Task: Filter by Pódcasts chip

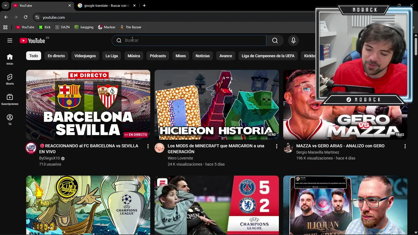Action: 158,56
